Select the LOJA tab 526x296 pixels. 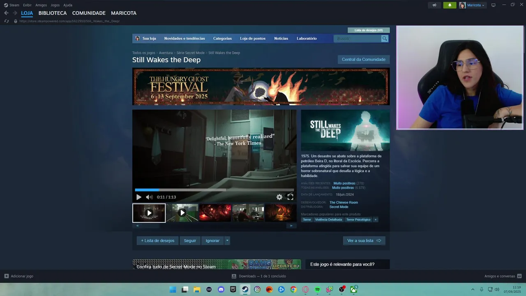[x=27, y=13]
